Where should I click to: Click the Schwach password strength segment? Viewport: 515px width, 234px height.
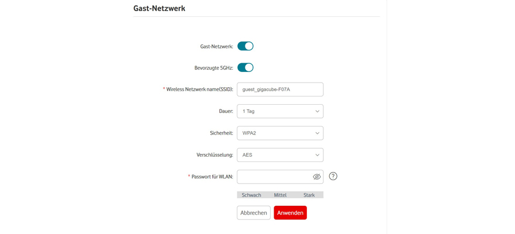point(251,195)
